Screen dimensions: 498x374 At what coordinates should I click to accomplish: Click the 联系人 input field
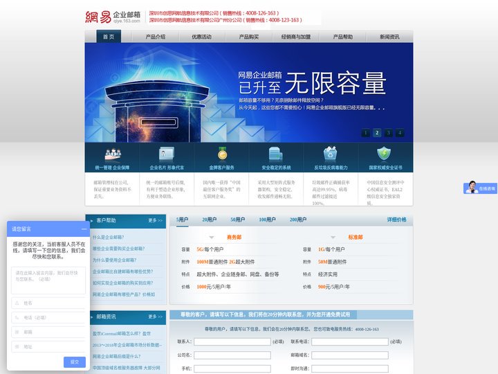232,342
